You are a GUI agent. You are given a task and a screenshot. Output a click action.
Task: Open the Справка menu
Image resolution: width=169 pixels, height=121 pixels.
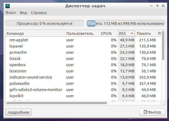(x=38, y=13)
